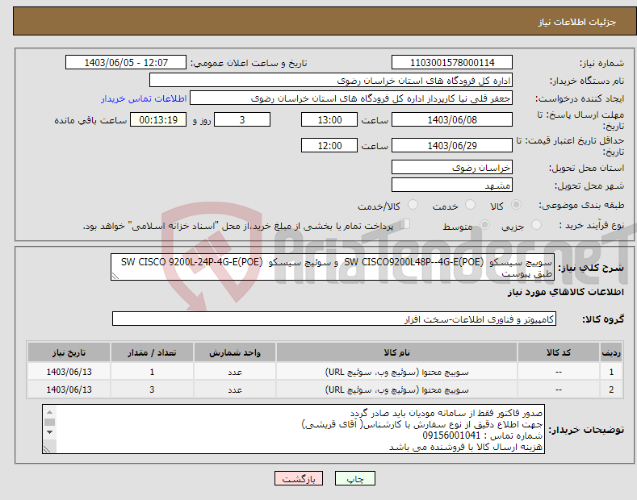Open the اطلاعات تماس خریدار link

coord(144,98)
